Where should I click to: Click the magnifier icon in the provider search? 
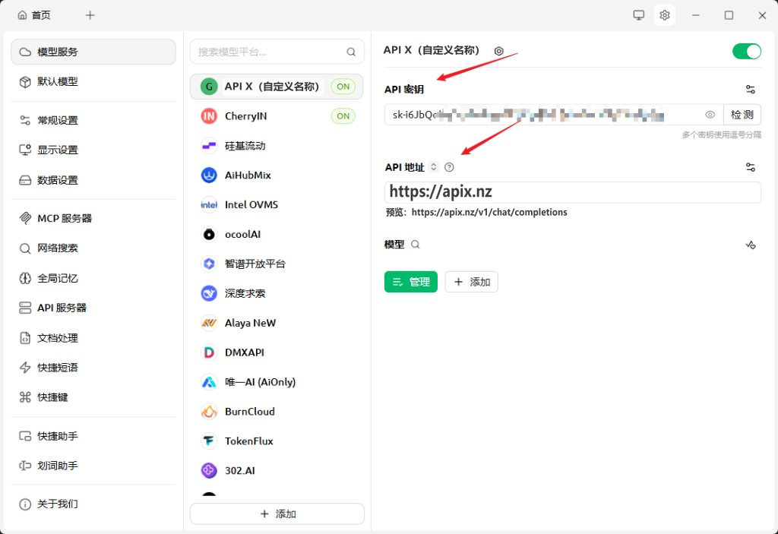coord(351,52)
